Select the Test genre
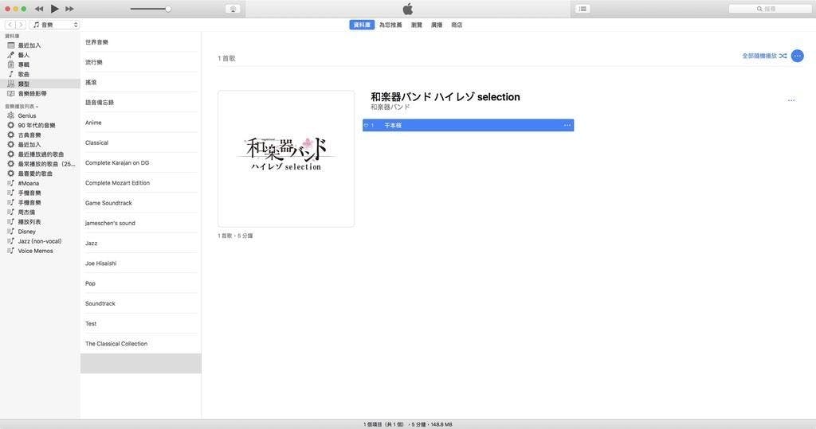Screen dimensions: 816x429 click(140, 323)
